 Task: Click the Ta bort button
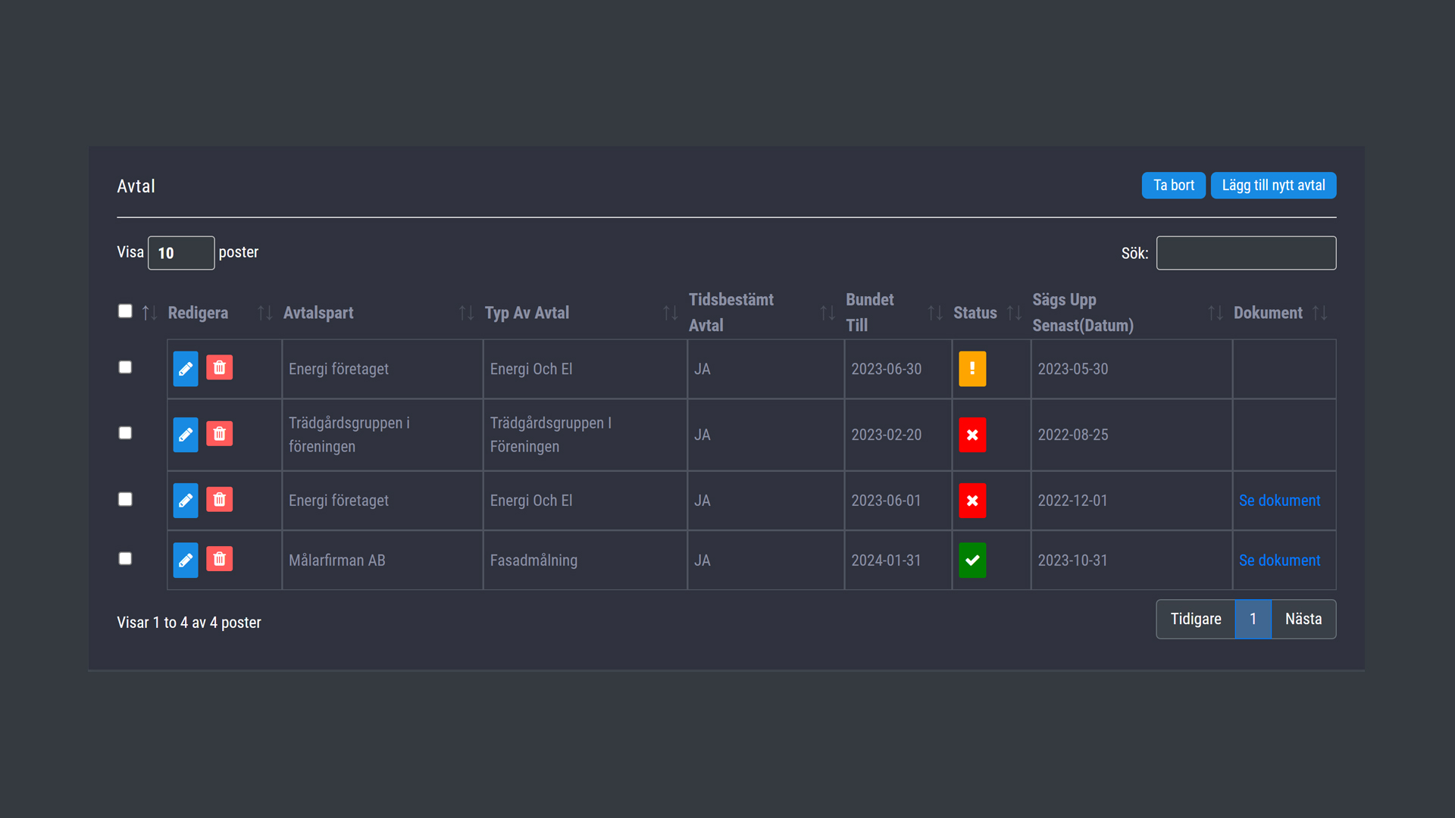1173,186
